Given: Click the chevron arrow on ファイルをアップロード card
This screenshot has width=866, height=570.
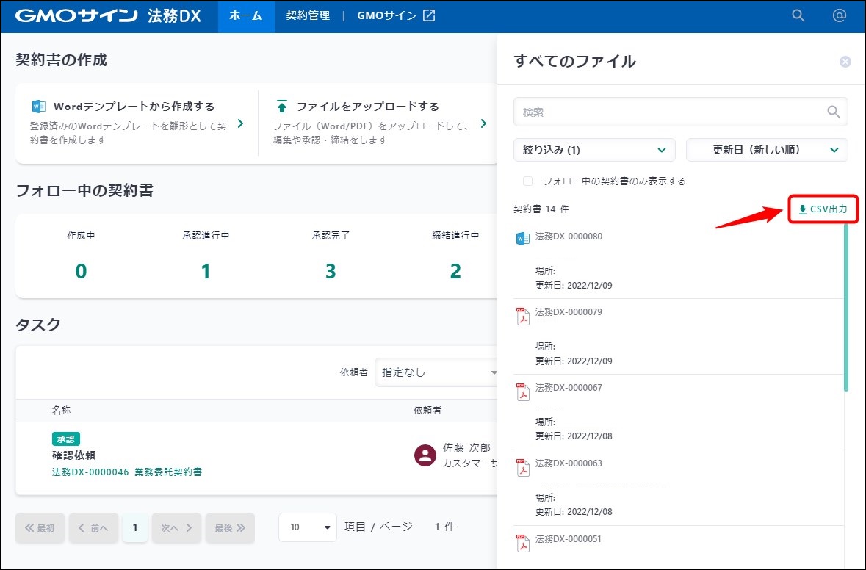Looking at the screenshot, I should click(483, 123).
